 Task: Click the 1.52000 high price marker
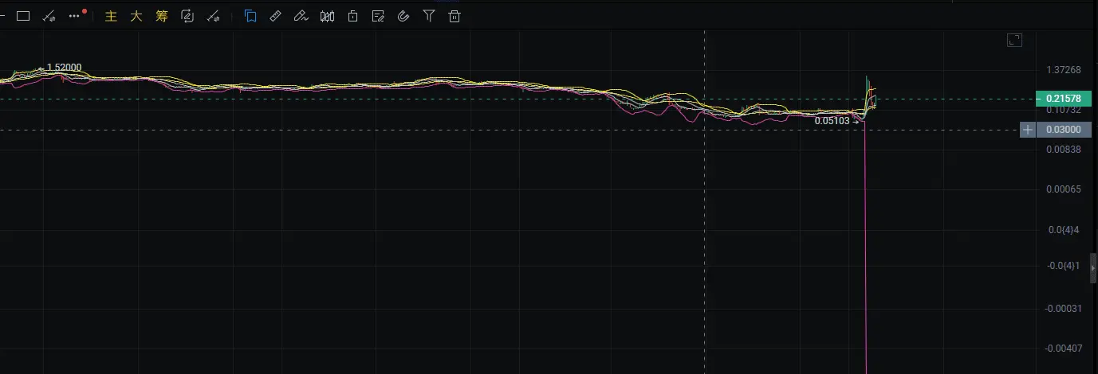(64, 68)
